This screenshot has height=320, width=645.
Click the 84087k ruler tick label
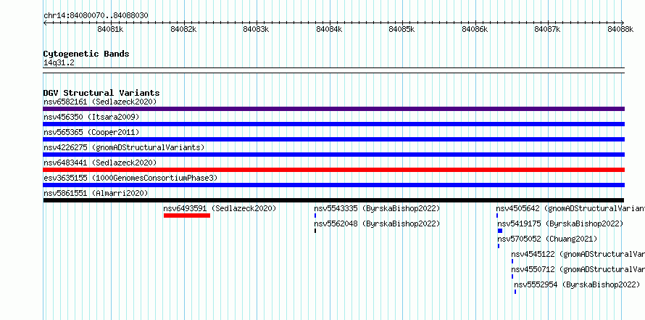pyautogui.click(x=547, y=29)
